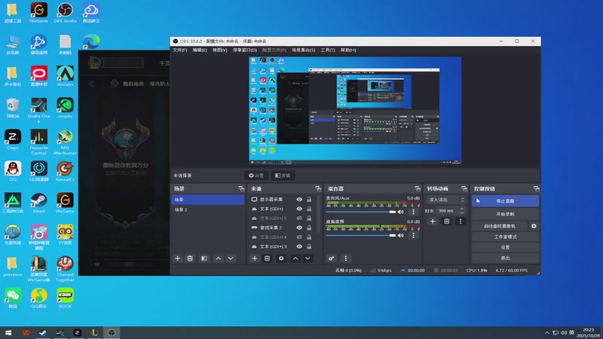Open KOOK desktop shortcut
This screenshot has width=603, height=339.
click(x=65, y=298)
